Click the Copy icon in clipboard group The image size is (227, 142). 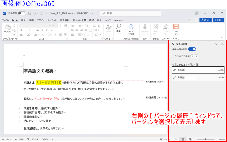point(14,30)
